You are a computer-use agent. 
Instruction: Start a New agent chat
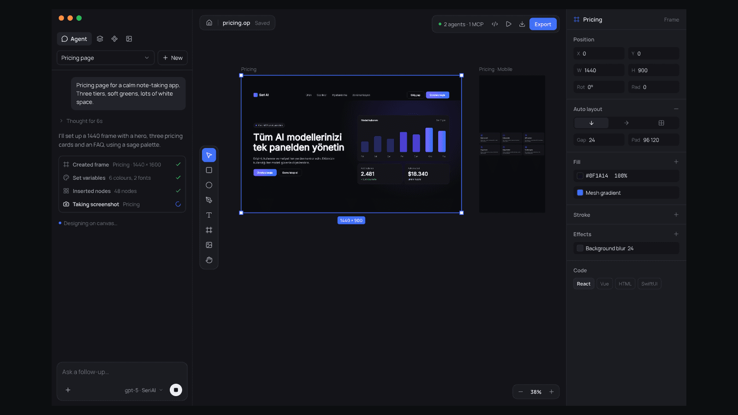(x=173, y=58)
